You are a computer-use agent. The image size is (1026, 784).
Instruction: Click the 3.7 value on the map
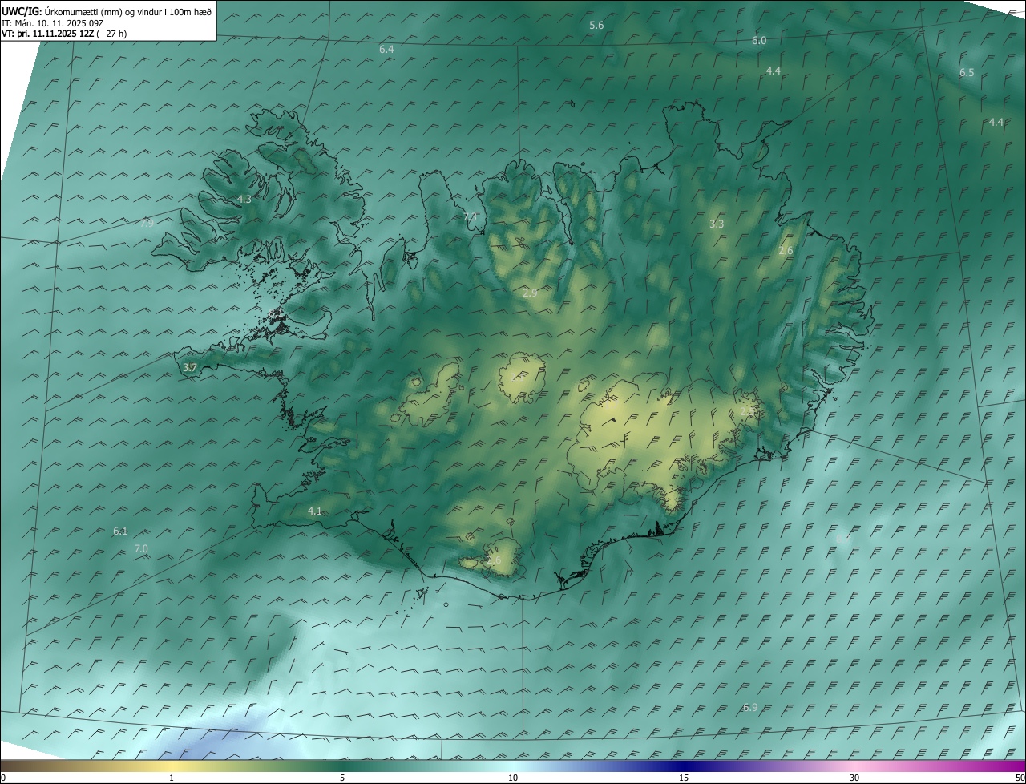tap(189, 368)
